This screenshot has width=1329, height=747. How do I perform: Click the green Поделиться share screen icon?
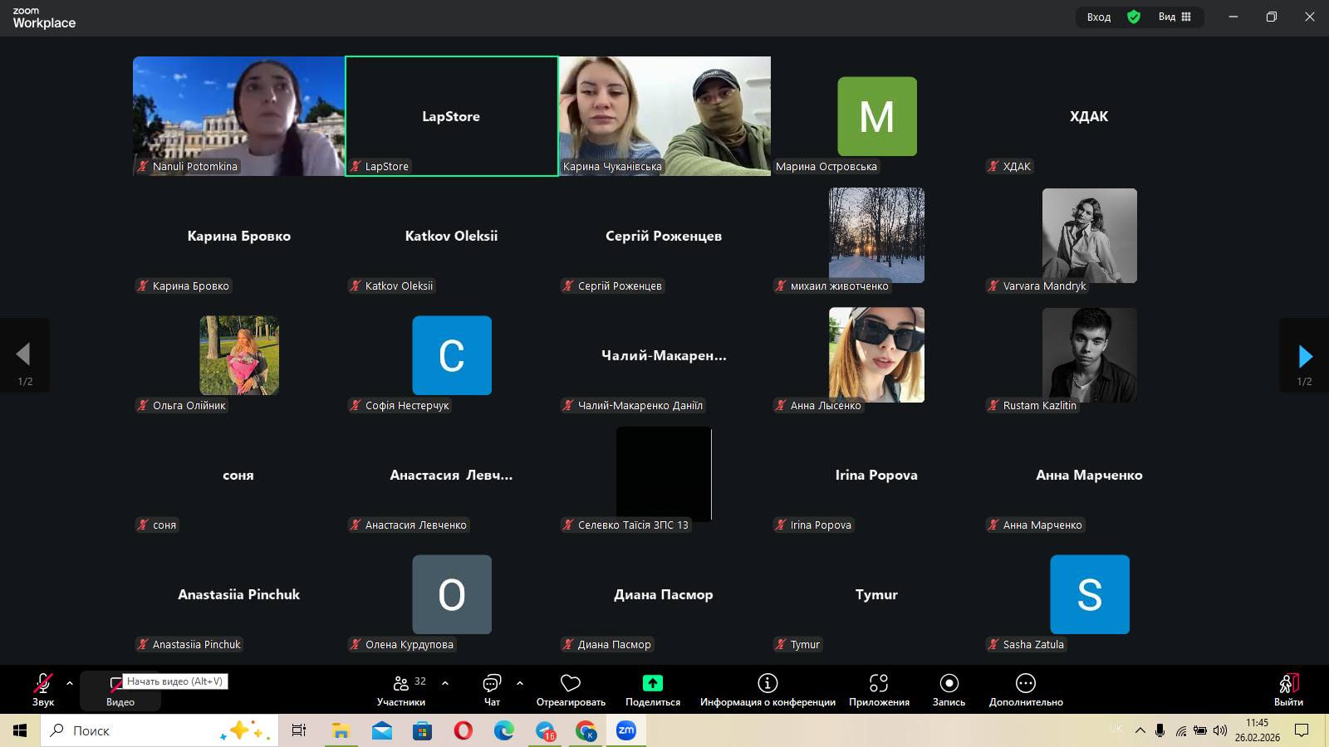(x=653, y=683)
